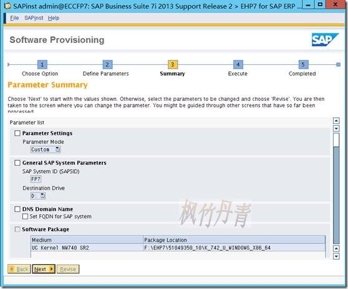Click lower scroll-up arrow of parameter list
This screenshot has width=348, height=289.
tap(336, 249)
